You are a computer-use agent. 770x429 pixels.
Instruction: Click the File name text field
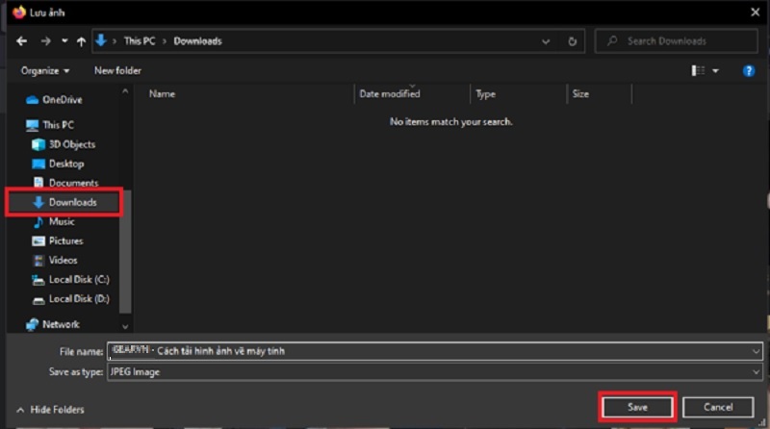pyautogui.click(x=433, y=351)
